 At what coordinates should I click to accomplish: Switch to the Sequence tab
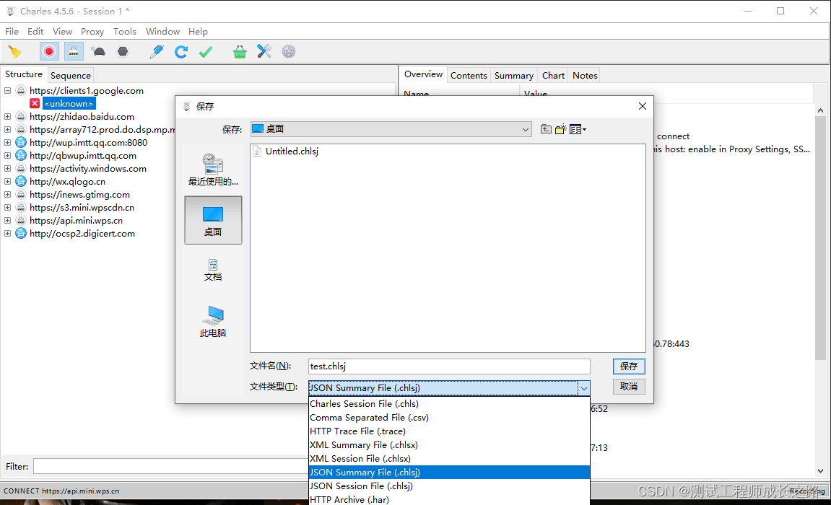pyautogui.click(x=70, y=75)
